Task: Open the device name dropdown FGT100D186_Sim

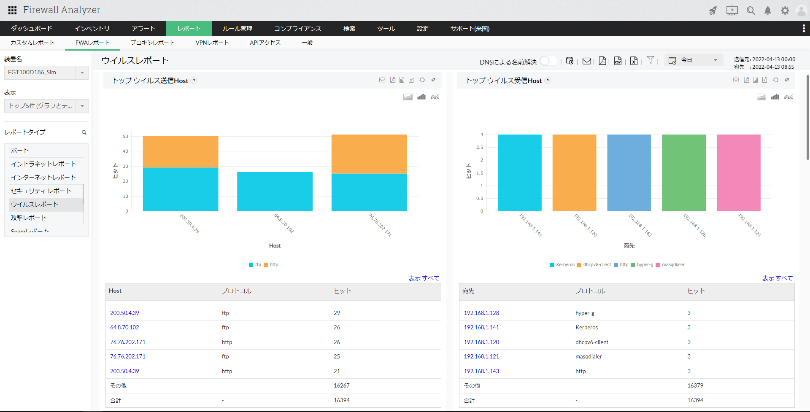Action: (x=46, y=73)
